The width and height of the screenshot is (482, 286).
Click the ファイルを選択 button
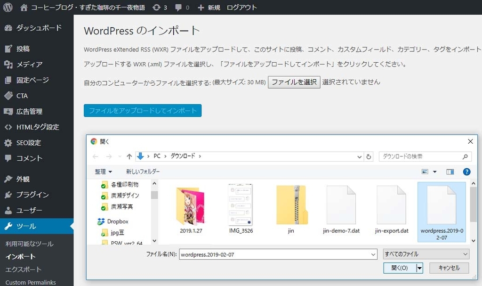(x=294, y=82)
